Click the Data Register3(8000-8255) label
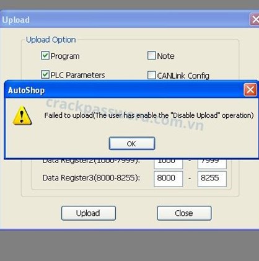This screenshot has height=261, width=259. click(91, 178)
